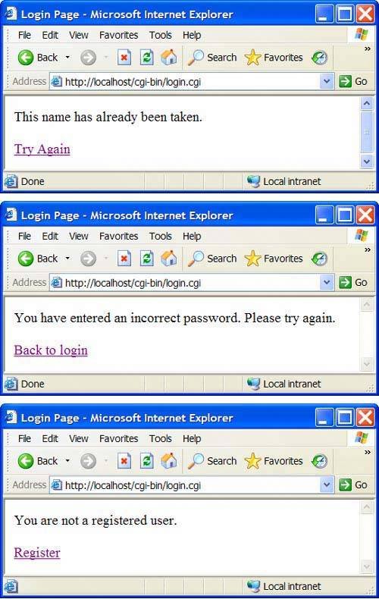
Task: Open Back history dropdown arrow in top window
Action: pyautogui.click(x=67, y=58)
